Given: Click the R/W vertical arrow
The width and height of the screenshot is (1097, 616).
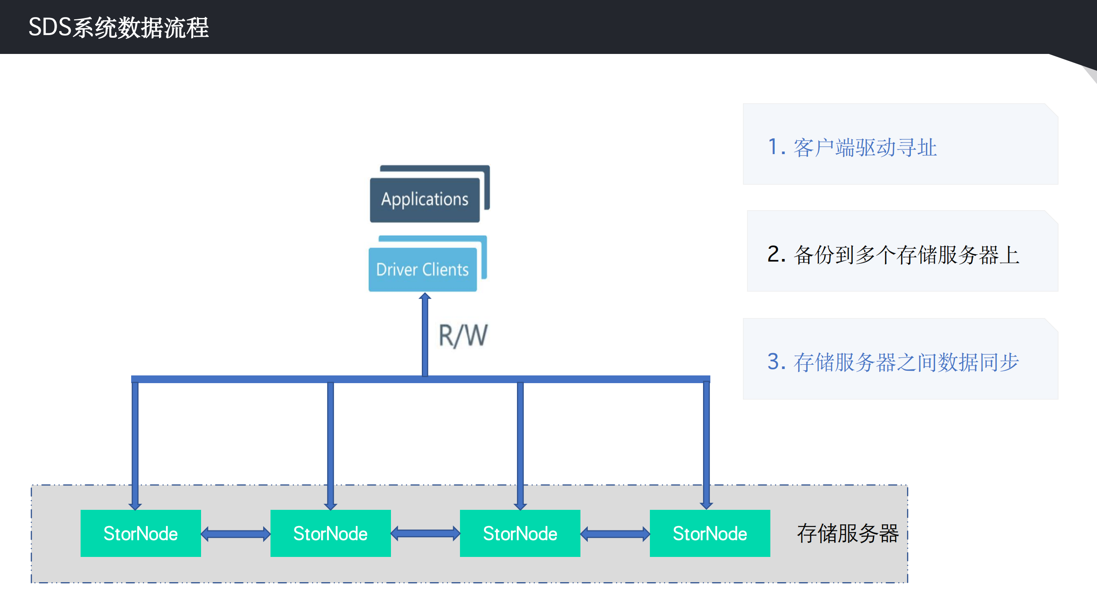Looking at the screenshot, I should (x=424, y=338).
